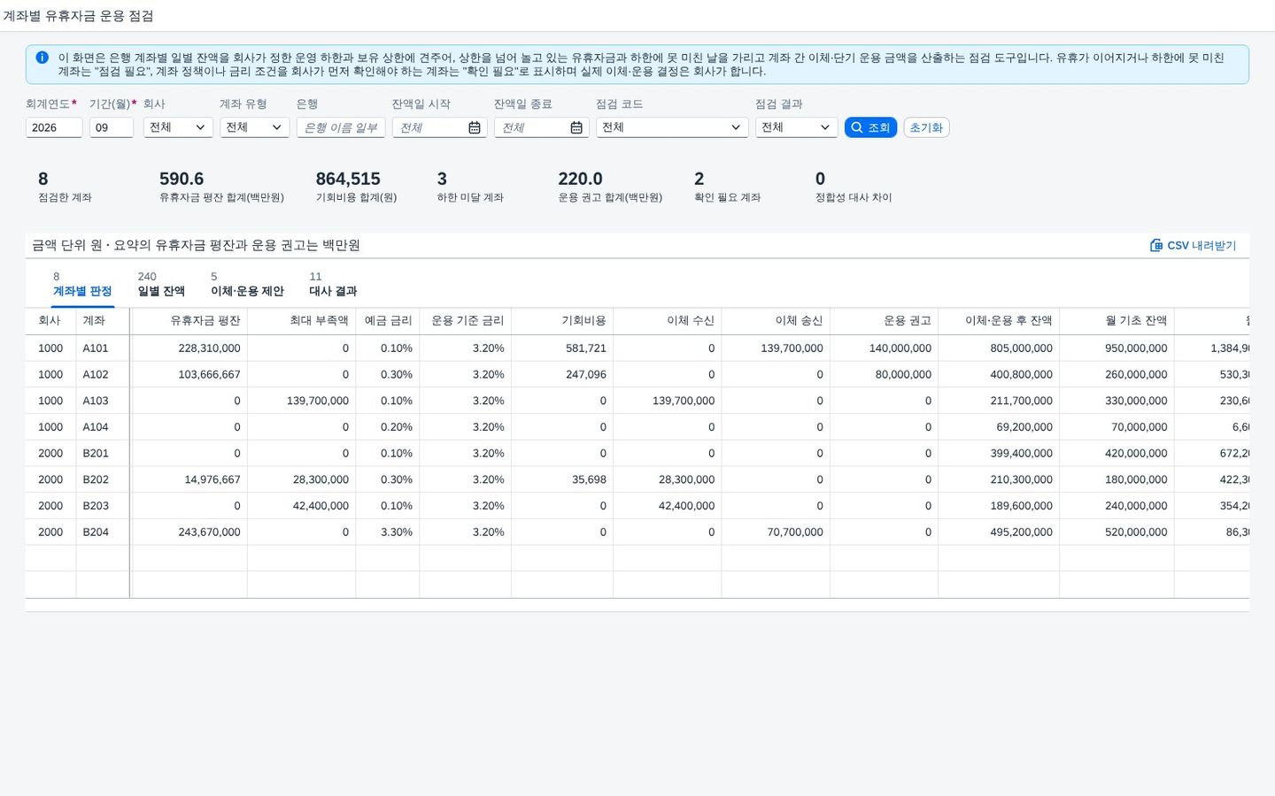The width and height of the screenshot is (1275, 796).
Task: Click the 220.0 운용 권고 합계 value
Action: tap(580, 179)
